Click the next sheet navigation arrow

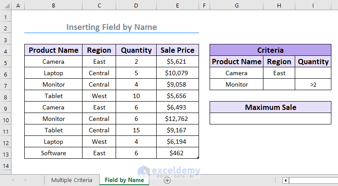[x=25, y=180]
